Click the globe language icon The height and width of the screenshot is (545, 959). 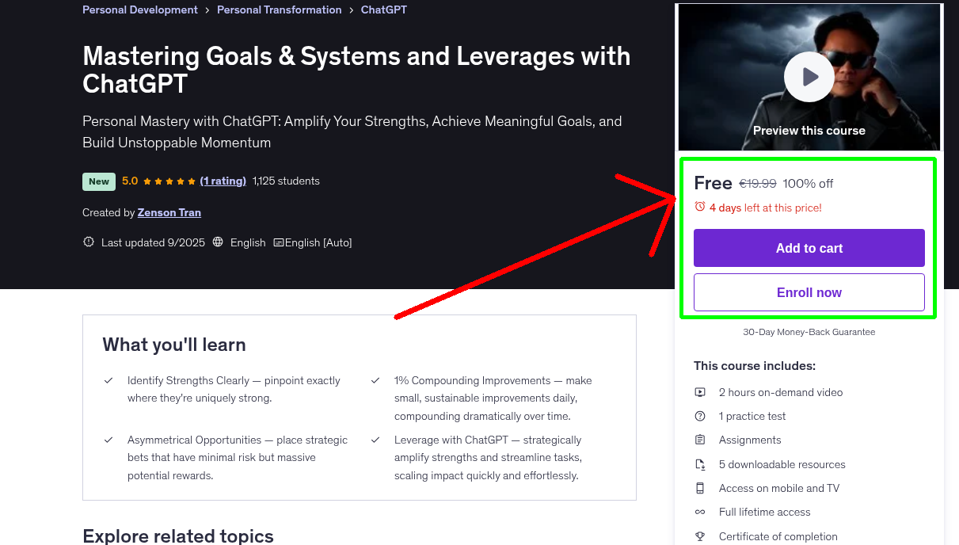point(219,242)
